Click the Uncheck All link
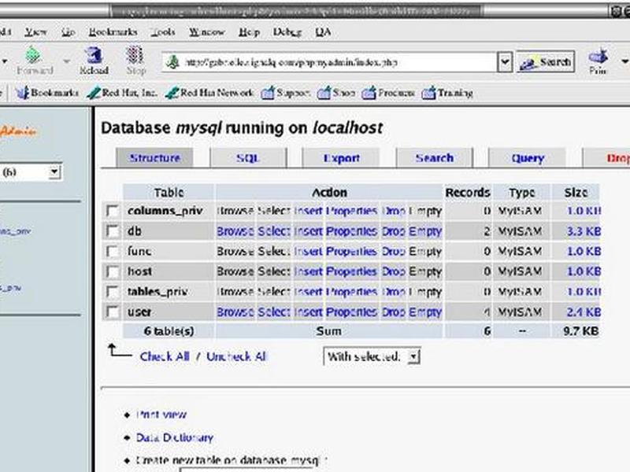Screen dimensions: 630x472 coord(236,356)
